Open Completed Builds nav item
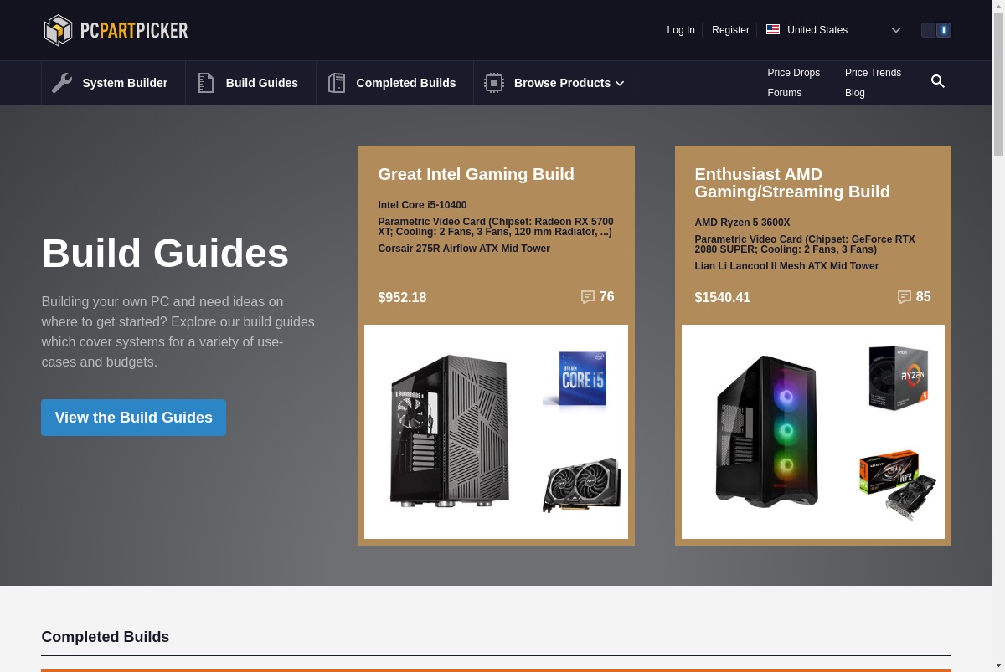 pos(394,83)
